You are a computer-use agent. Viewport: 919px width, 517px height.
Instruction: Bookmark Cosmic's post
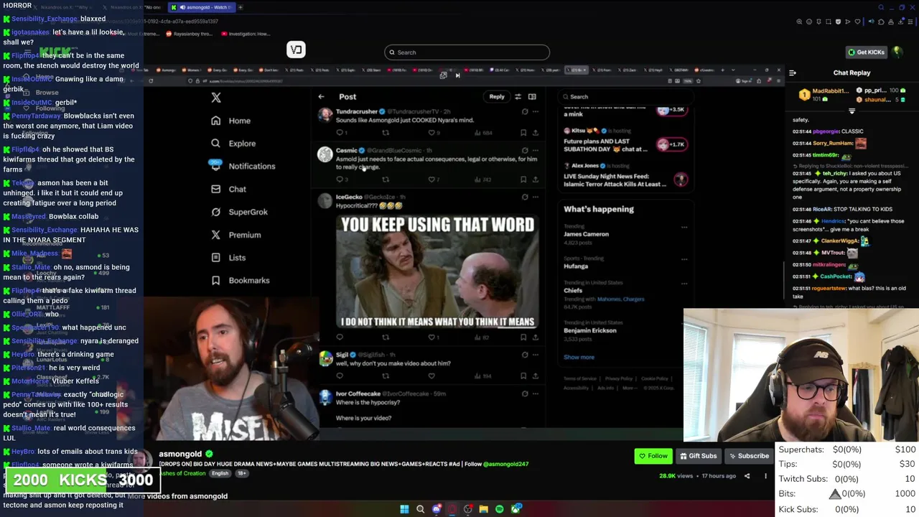[x=523, y=179]
